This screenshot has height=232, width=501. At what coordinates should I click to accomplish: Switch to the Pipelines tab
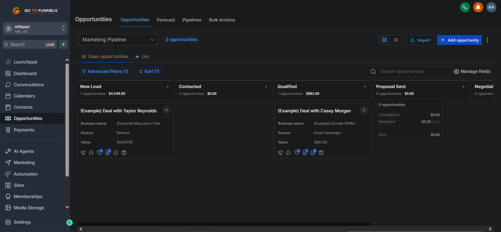tap(192, 20)
